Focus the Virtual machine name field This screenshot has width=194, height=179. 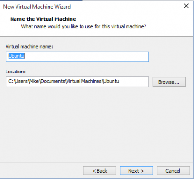coord(77,56)
